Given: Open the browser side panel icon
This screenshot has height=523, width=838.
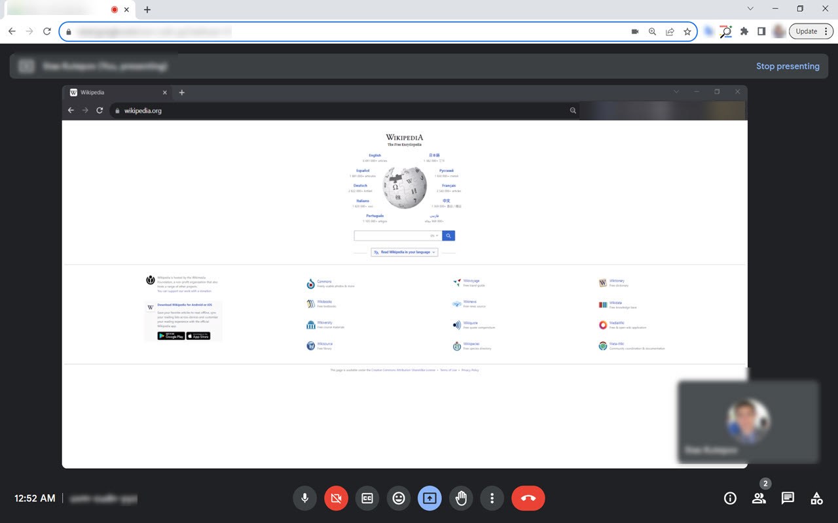Looking at the screenshot, I should click(761, 31).
